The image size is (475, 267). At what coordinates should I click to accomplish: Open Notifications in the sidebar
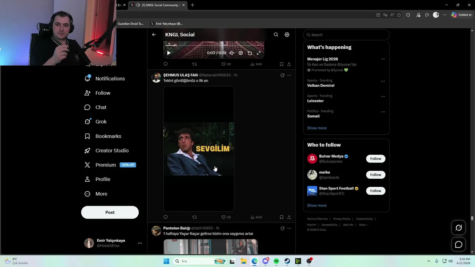tap(105, 79)
